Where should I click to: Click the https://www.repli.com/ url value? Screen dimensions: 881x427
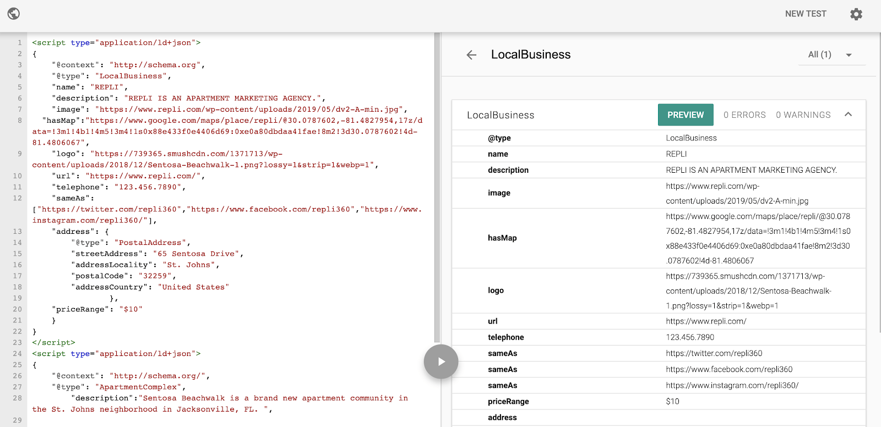tap(706, 321)
